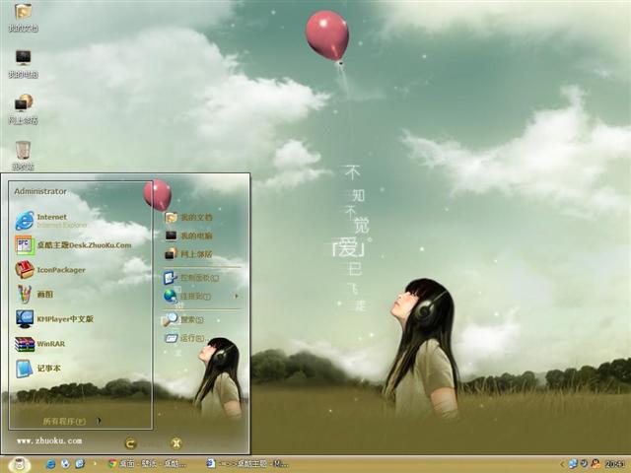Launch WinRAR from the Start menu
This screenshot has height=473, width=631.
point(39,344)
